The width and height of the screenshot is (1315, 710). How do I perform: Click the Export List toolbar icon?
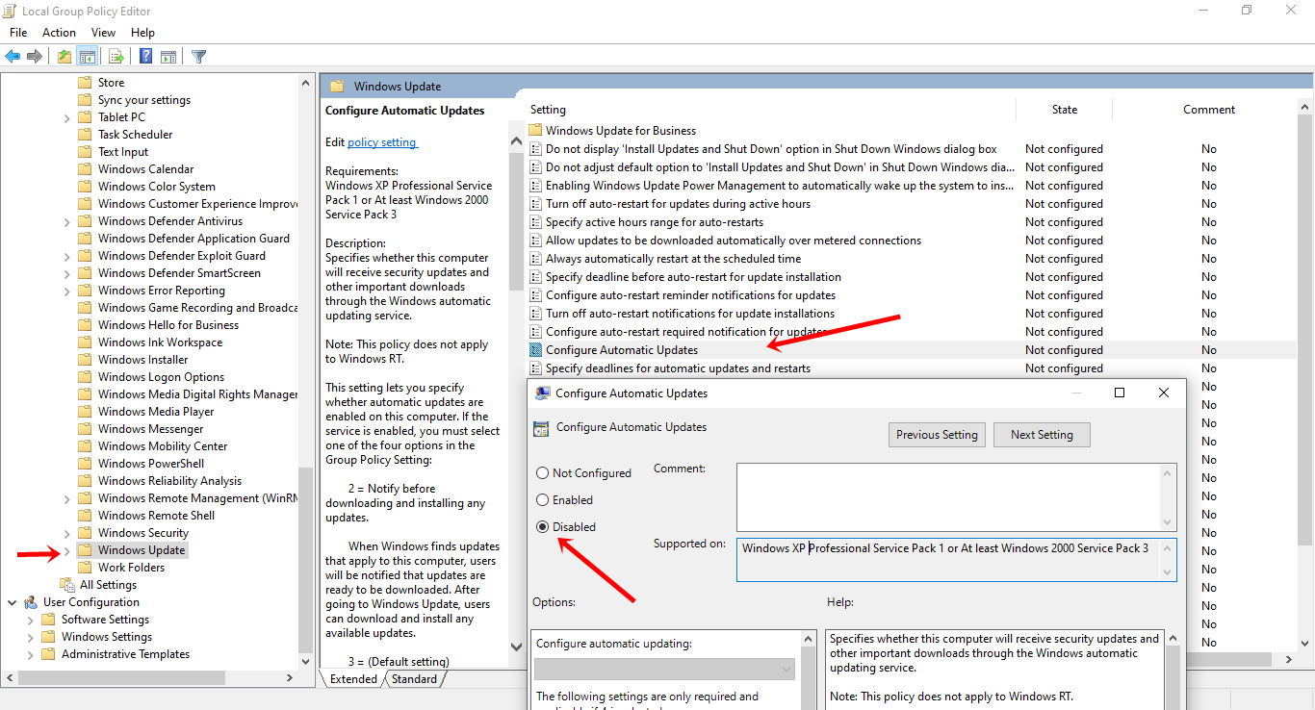coord(116,57)
